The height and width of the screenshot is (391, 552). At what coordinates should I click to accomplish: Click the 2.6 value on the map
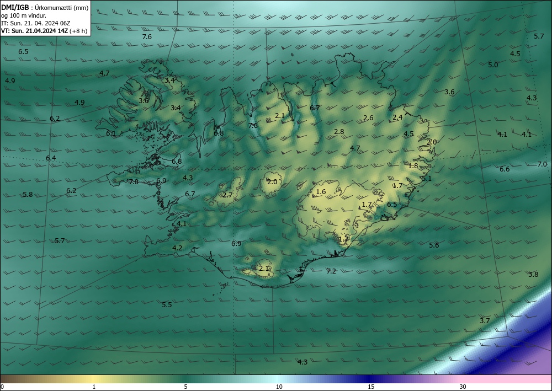(368, 118)
